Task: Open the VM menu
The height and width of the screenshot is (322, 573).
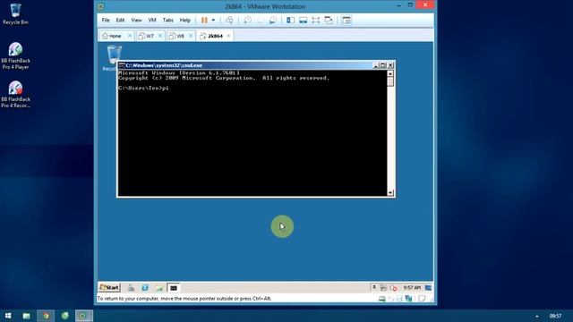Action: tap(152, 20)
